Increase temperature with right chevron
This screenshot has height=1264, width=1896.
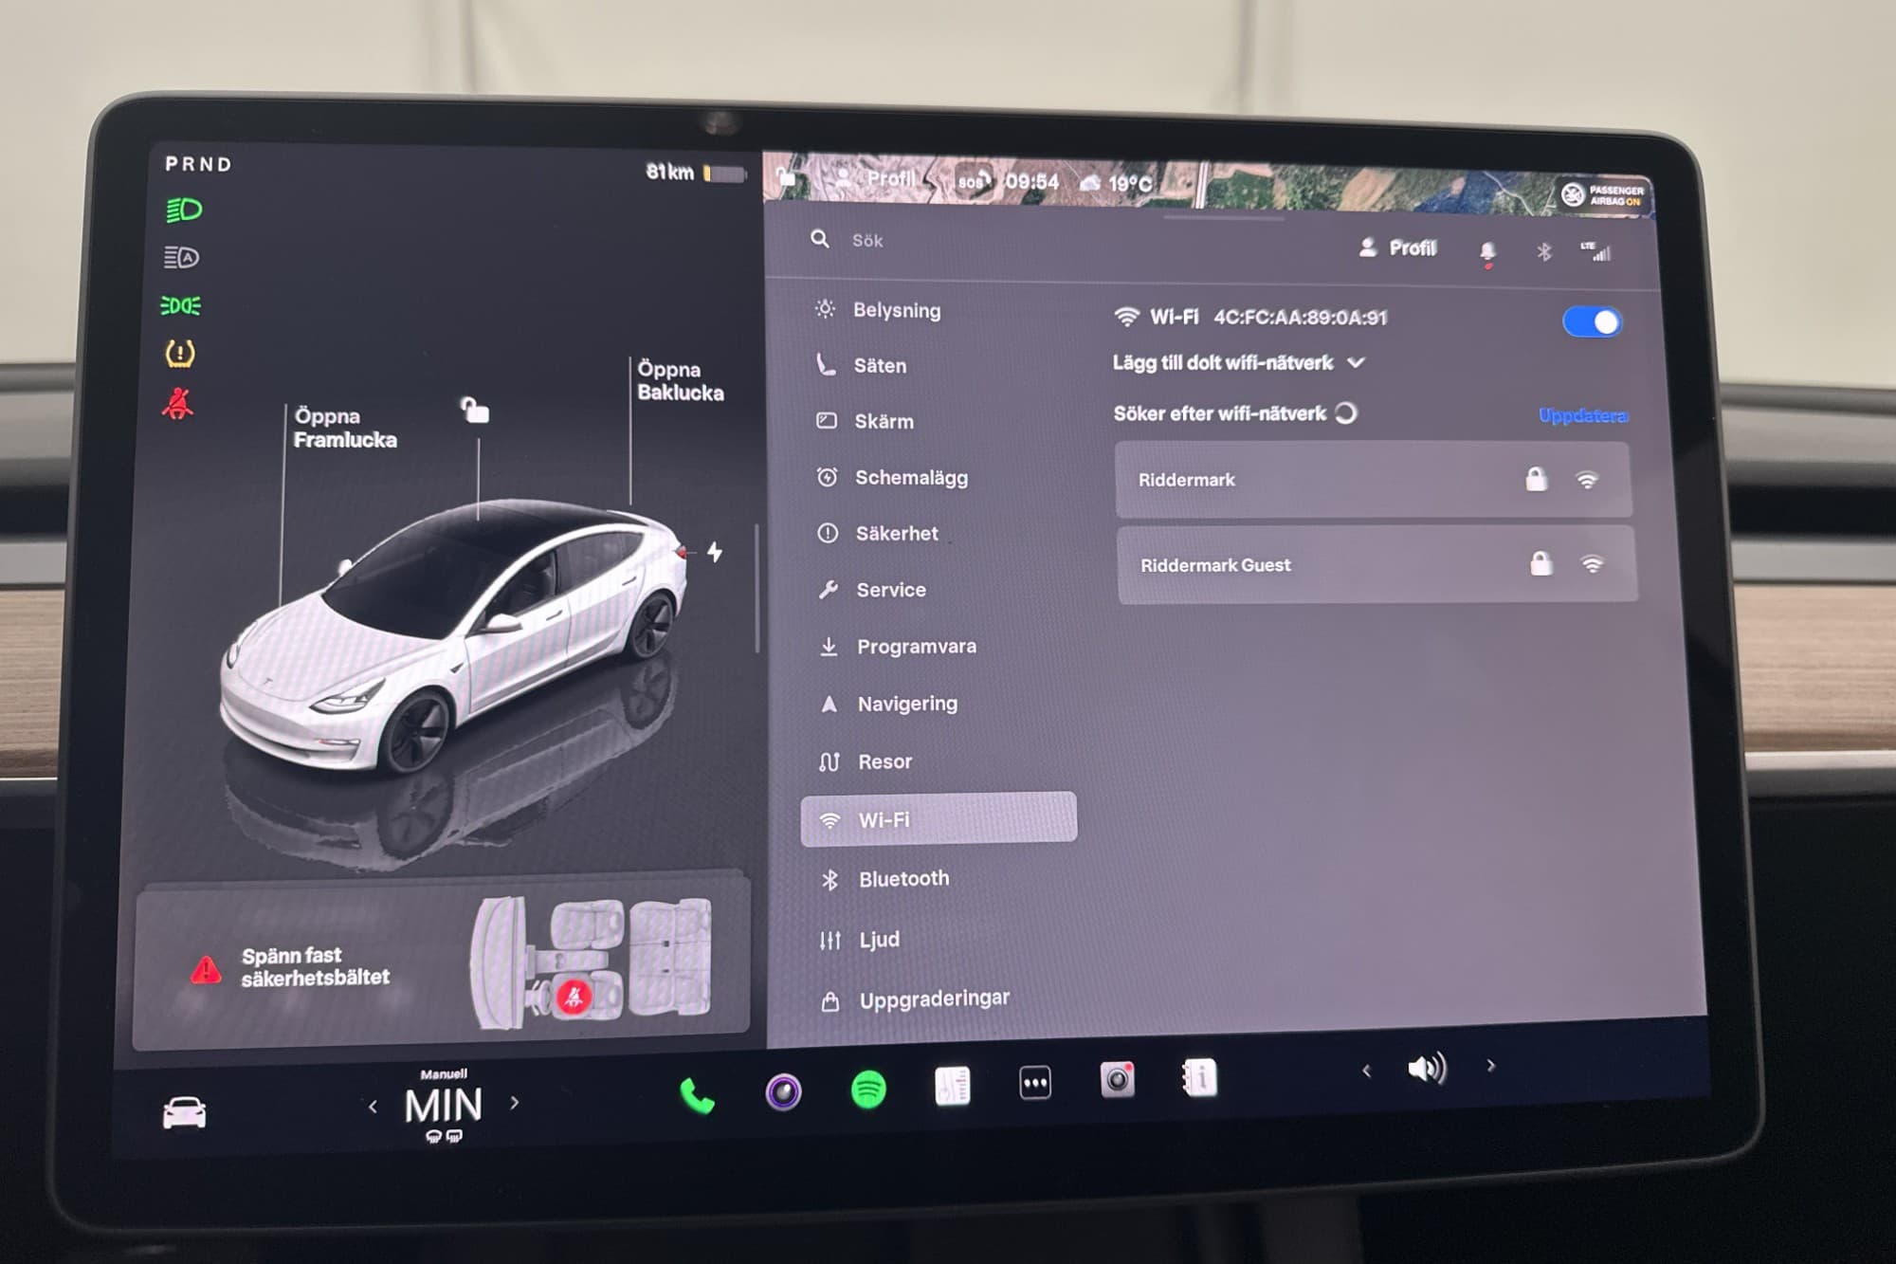click(515, 1103)
